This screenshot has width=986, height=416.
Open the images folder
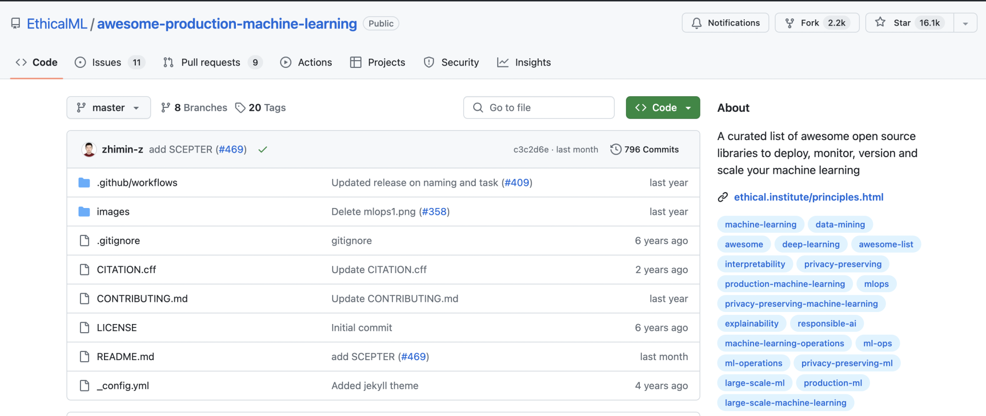pos(113,211)
